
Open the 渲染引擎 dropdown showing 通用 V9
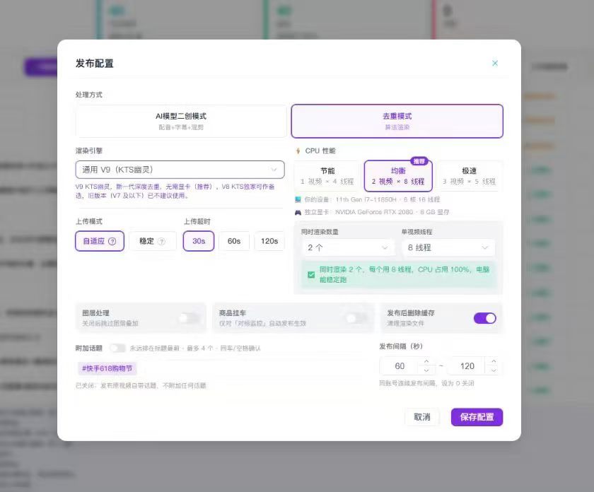pos(180,170)
